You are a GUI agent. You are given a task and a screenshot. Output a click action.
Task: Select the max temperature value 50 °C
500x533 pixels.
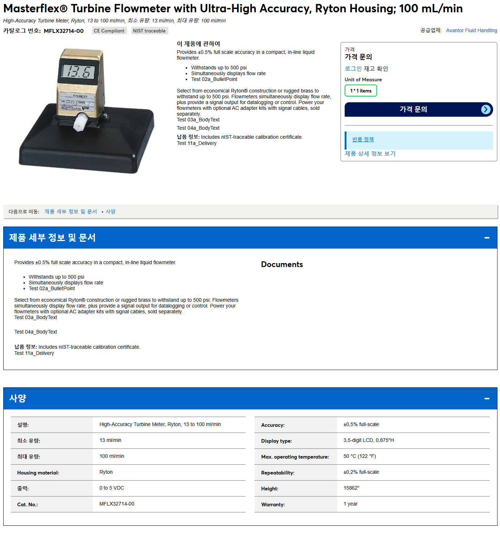tap(359, 456)
